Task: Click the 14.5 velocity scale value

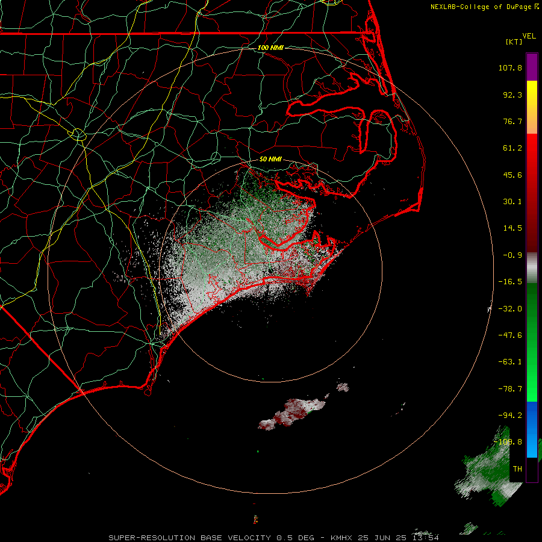Action: tap(512, 228)
